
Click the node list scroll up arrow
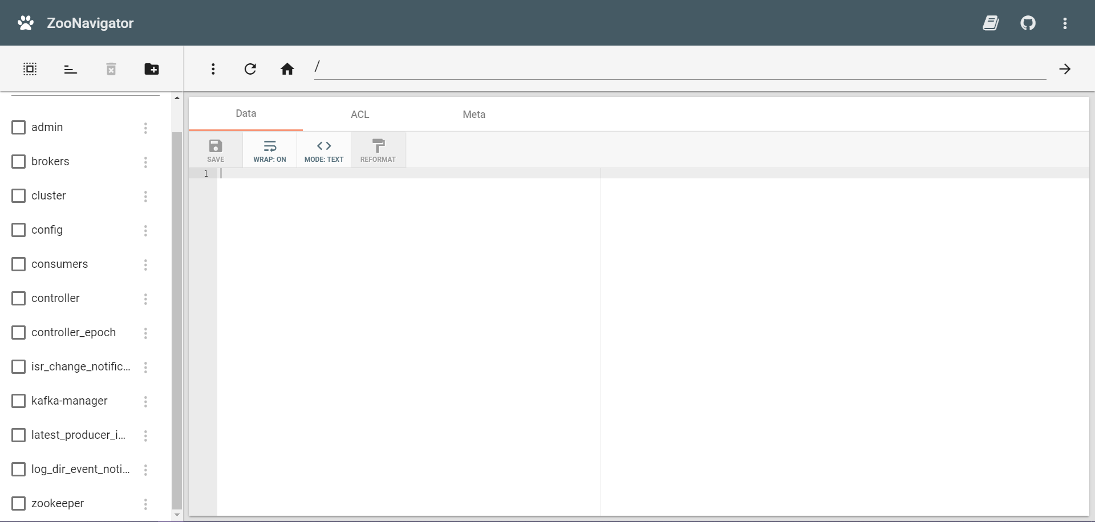[177, 98]
